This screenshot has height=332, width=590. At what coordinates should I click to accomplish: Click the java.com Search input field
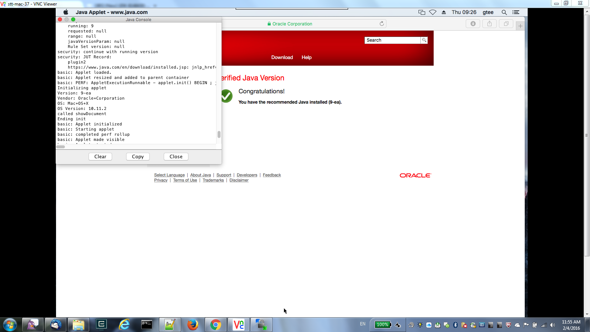(393, 40)
